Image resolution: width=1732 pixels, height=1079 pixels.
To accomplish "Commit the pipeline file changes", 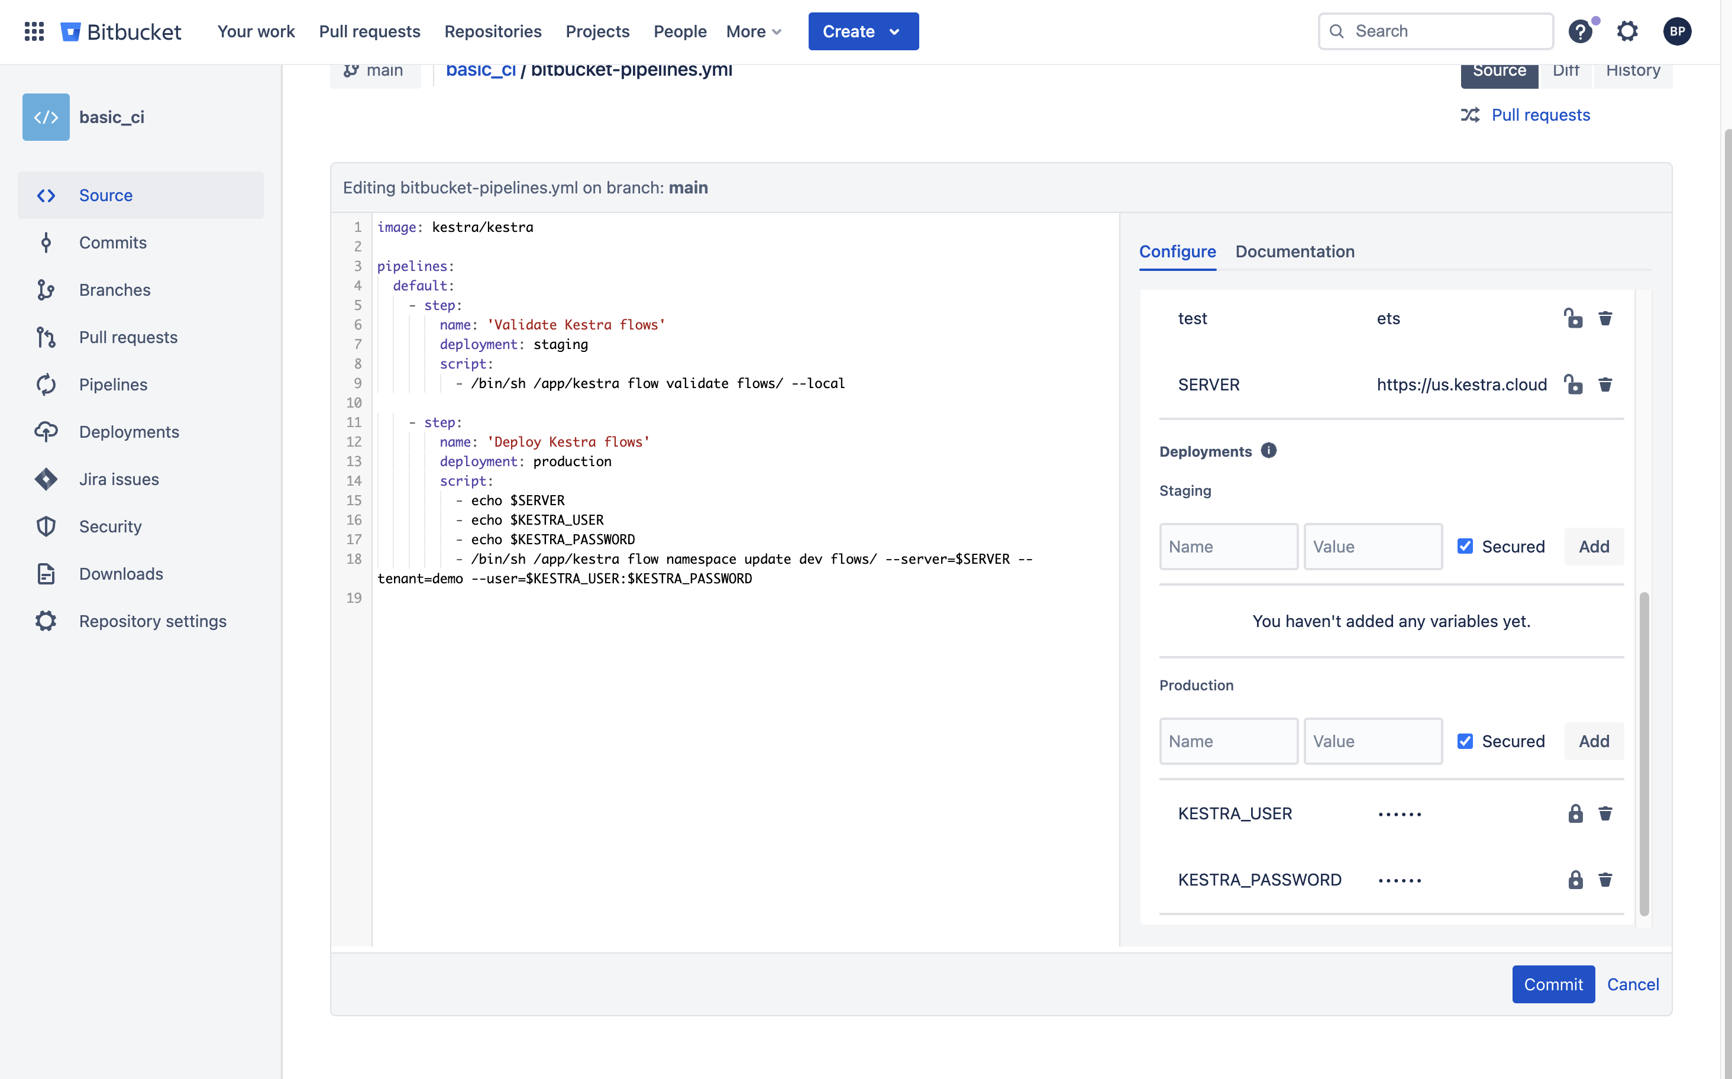I will [x=1553, y=983].
